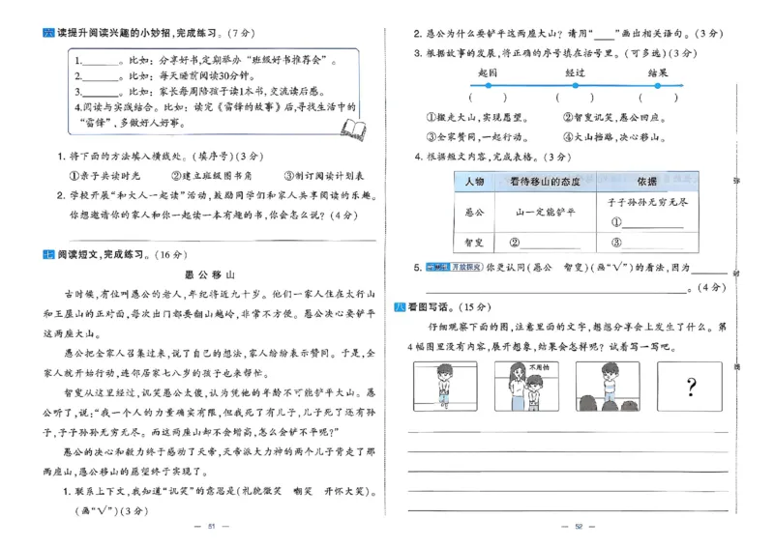Click the 经过 dot on the timeline
The width and height of the screenshot is (774, 547).
click(x=575, y=85)
